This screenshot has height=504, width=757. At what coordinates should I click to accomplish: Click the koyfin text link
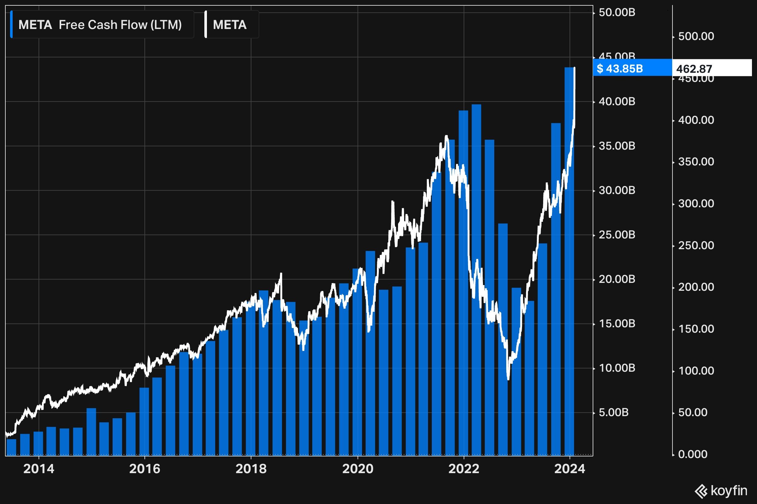tap(729, 491)
